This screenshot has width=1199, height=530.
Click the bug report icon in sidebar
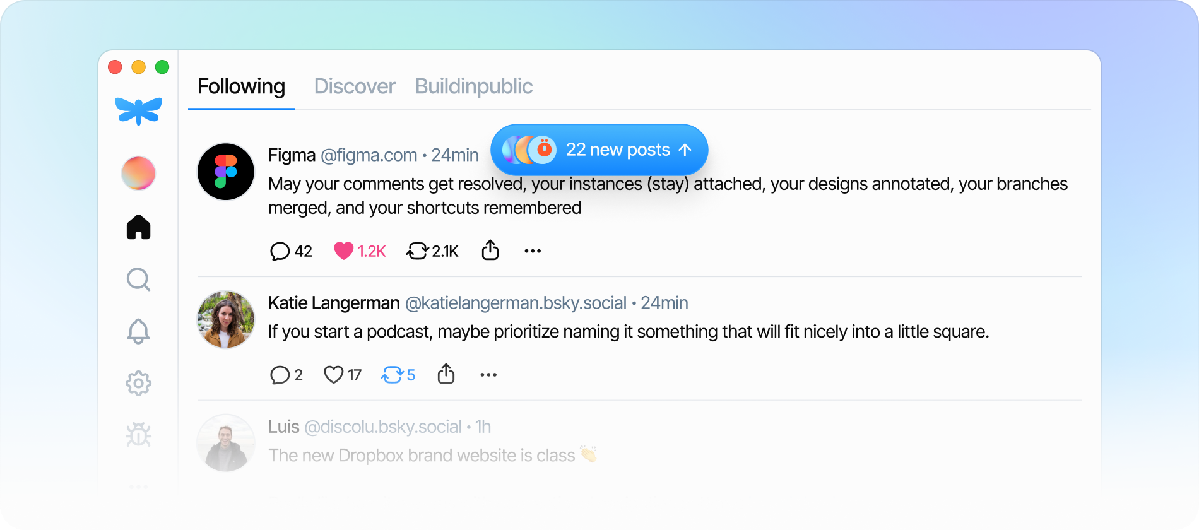click(x=138, y=435)
